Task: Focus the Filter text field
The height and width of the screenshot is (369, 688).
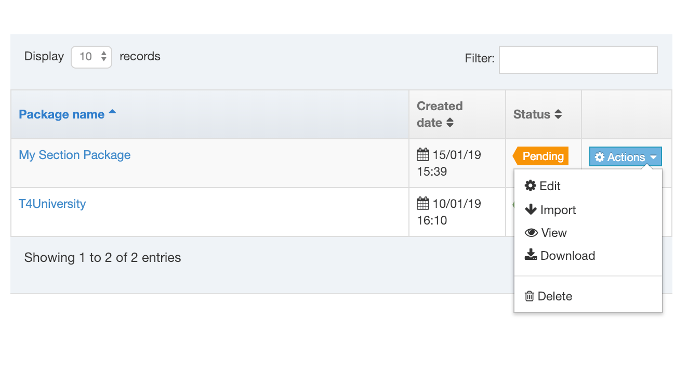Action: [x=578, y=60]
